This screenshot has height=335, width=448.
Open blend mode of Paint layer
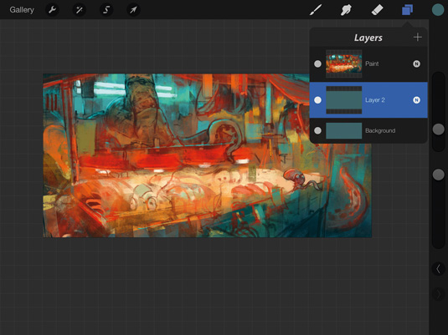(x=416, y=63)
